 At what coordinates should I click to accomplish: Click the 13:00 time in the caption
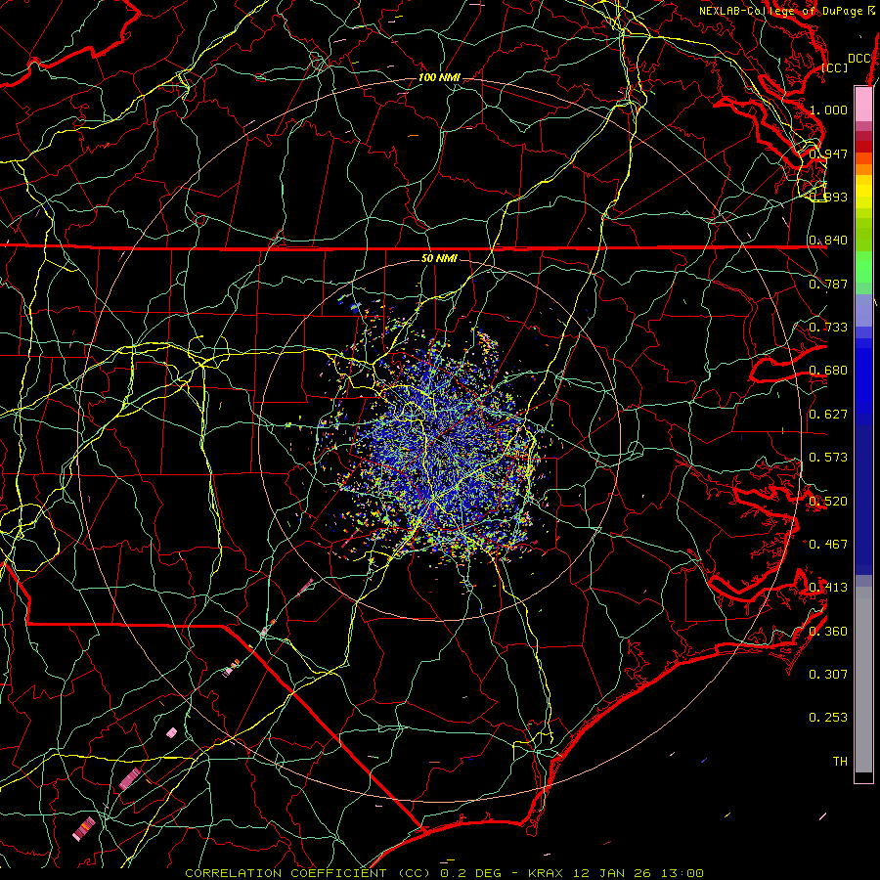pos(682,873)
